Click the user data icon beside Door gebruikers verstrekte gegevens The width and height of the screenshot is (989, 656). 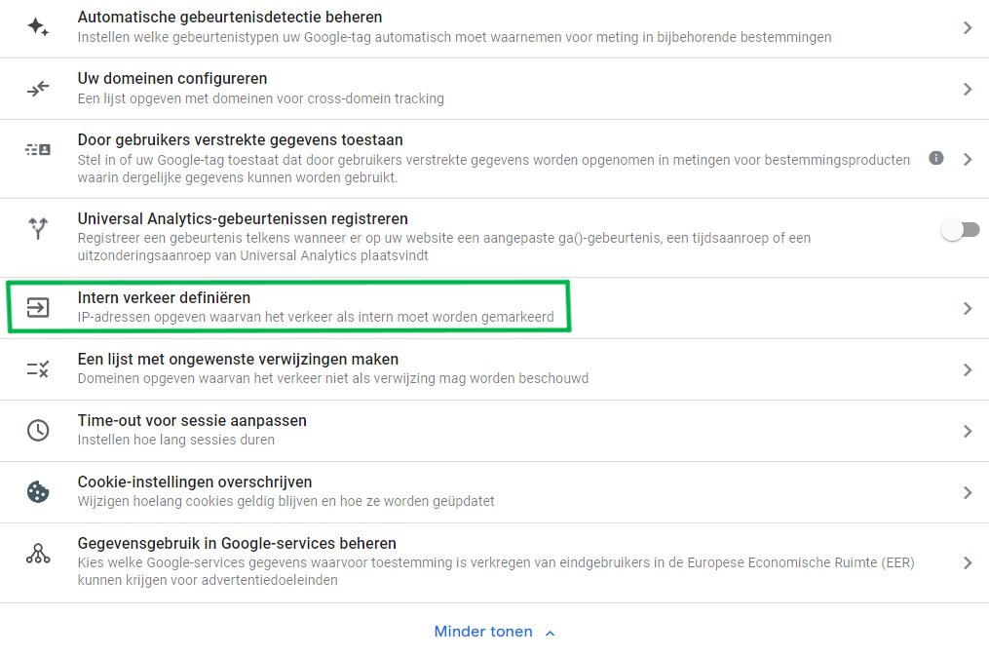tap(38, 148)
